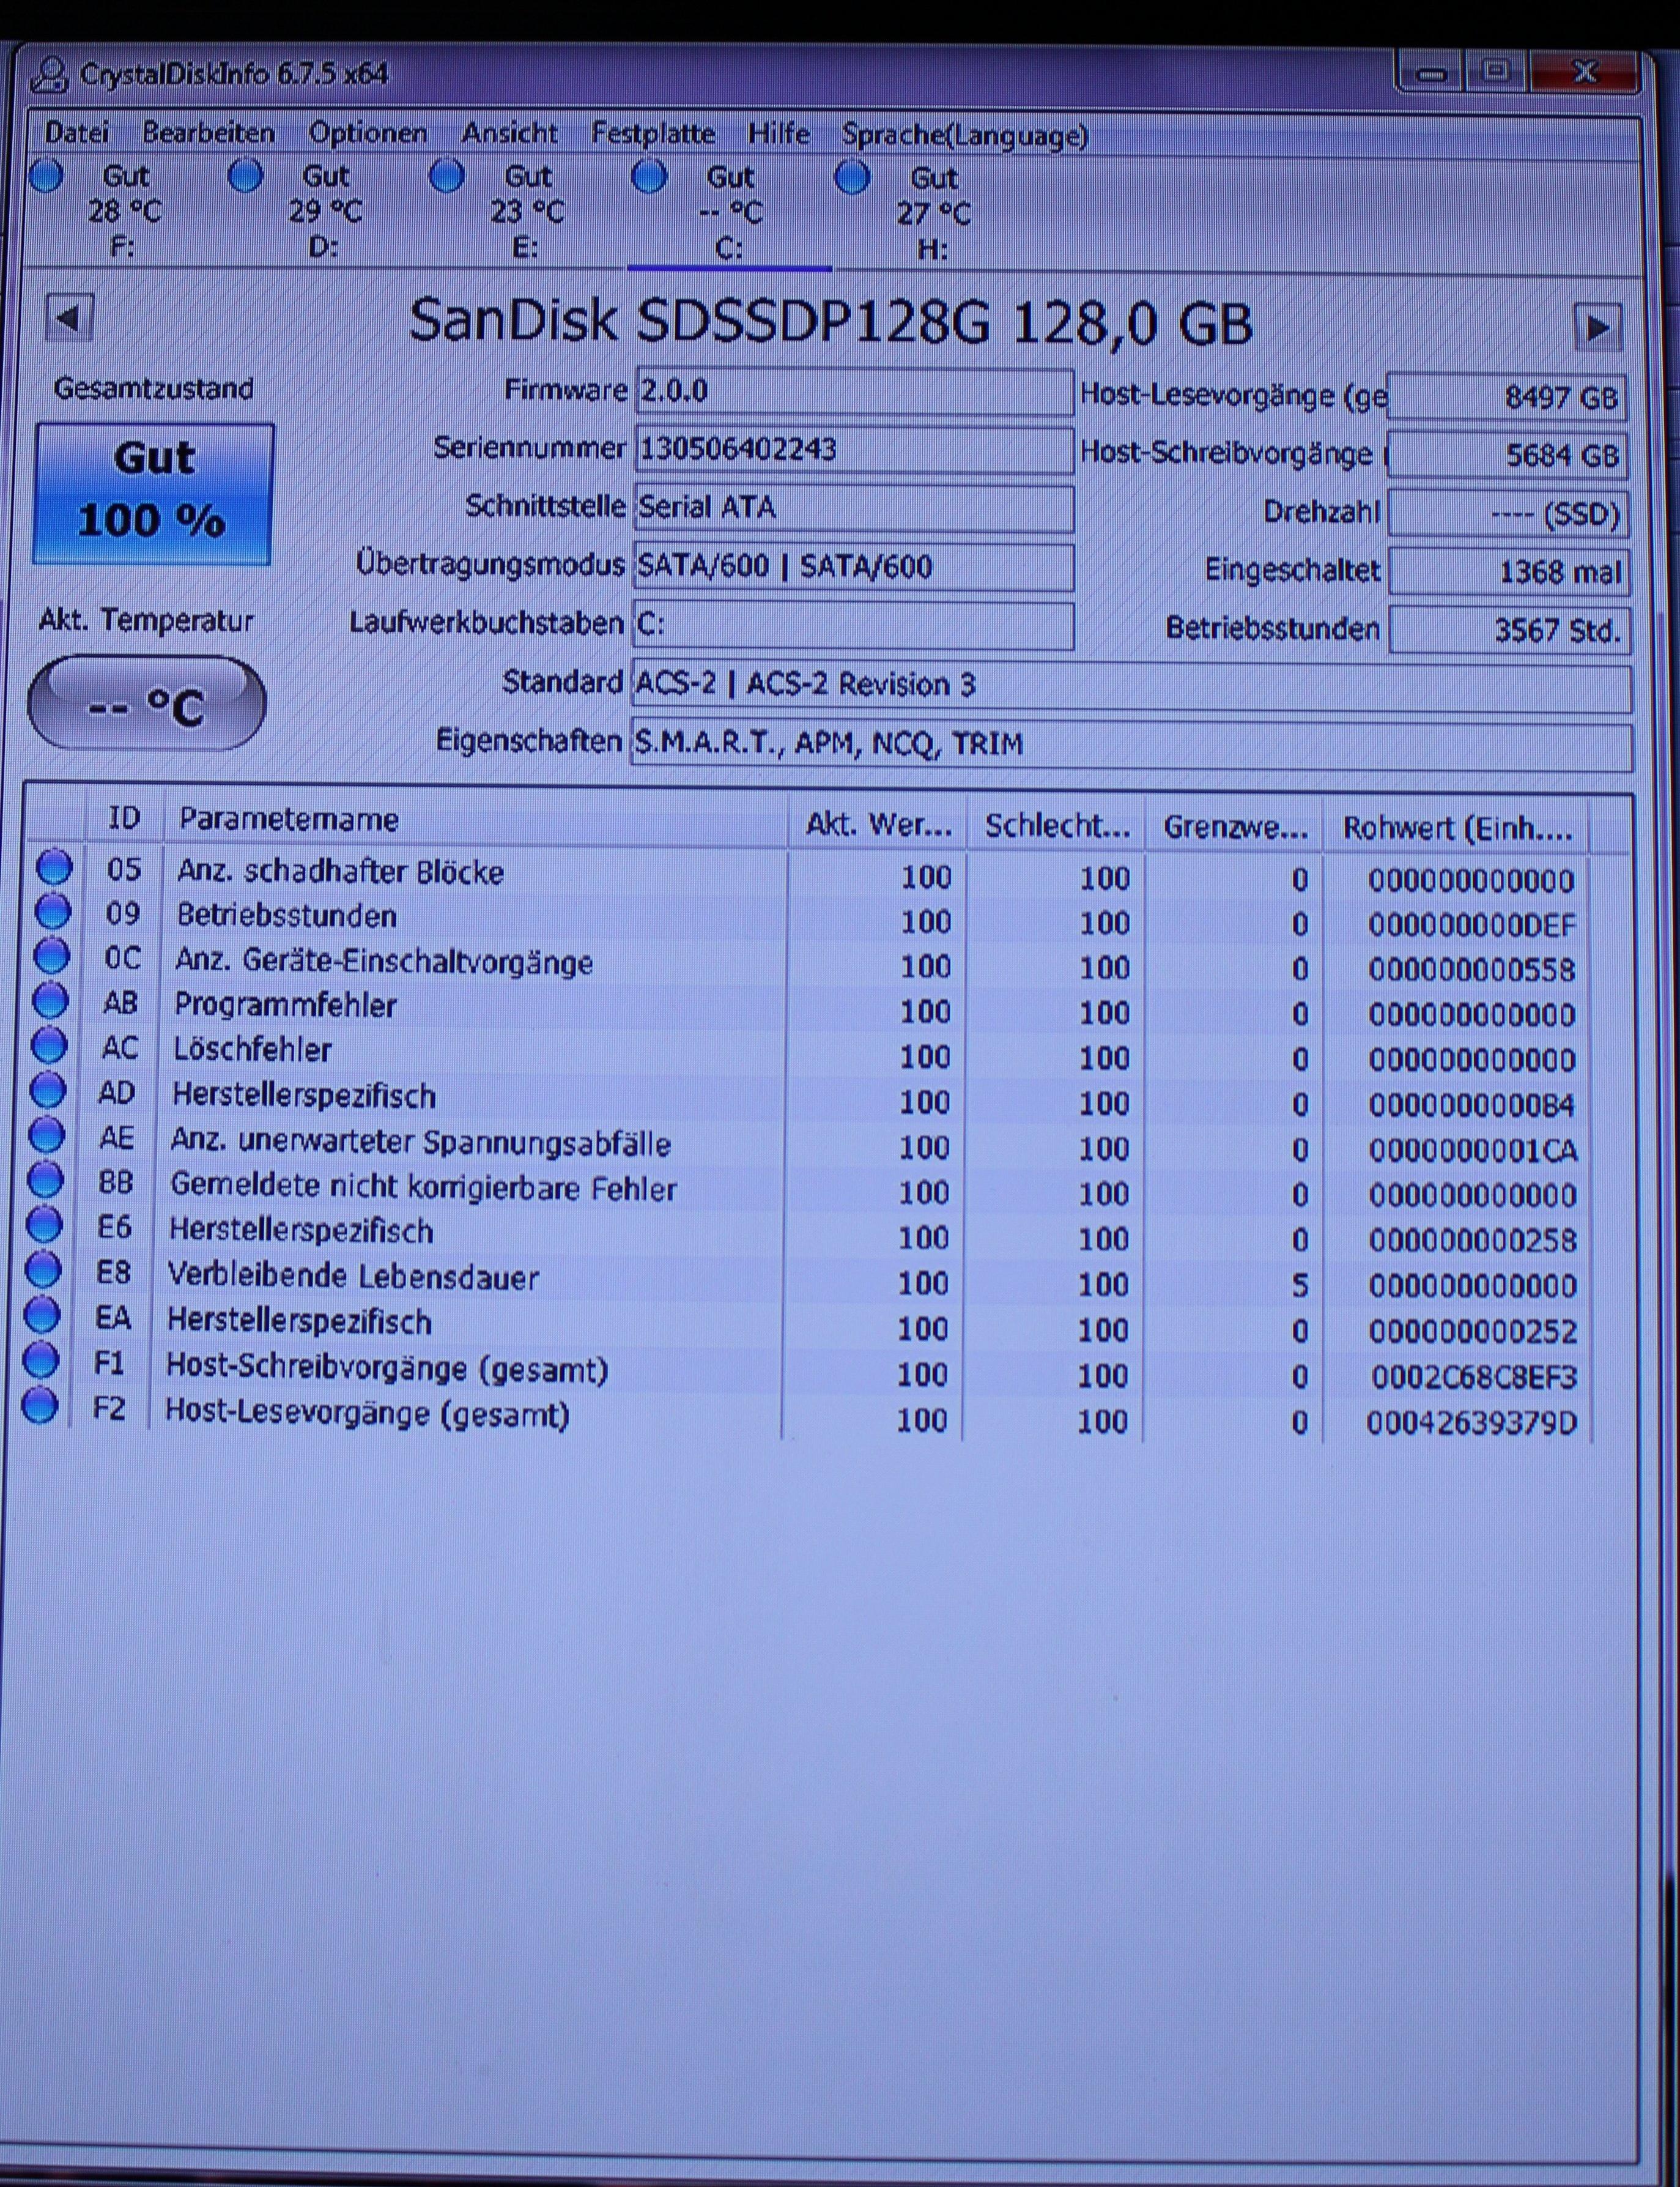Click blue status circle for drive E:
1680x2187 pixels.
[x=447, y=177]
